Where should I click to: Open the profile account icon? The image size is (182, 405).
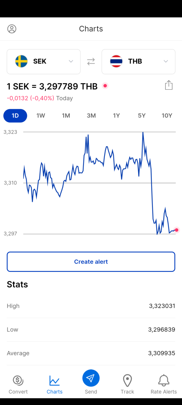(x=12, y=28)
